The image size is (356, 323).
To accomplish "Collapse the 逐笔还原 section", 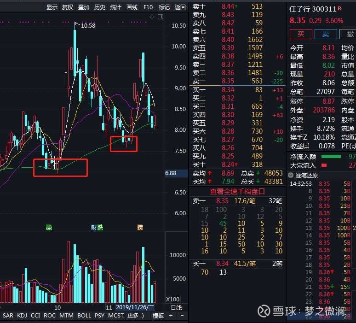I will click(x=291, y=175).
